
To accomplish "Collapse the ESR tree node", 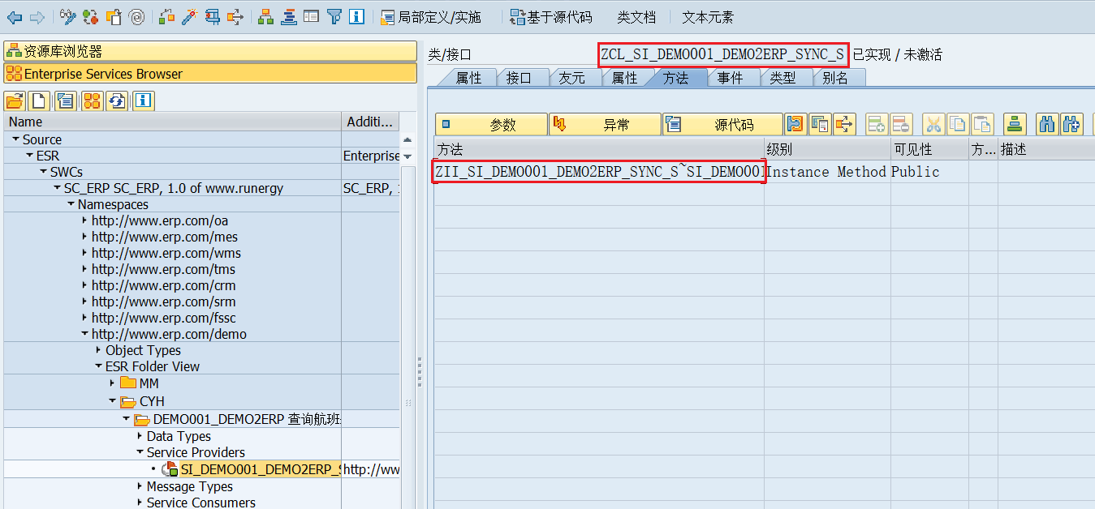I will tap(29, 156).
